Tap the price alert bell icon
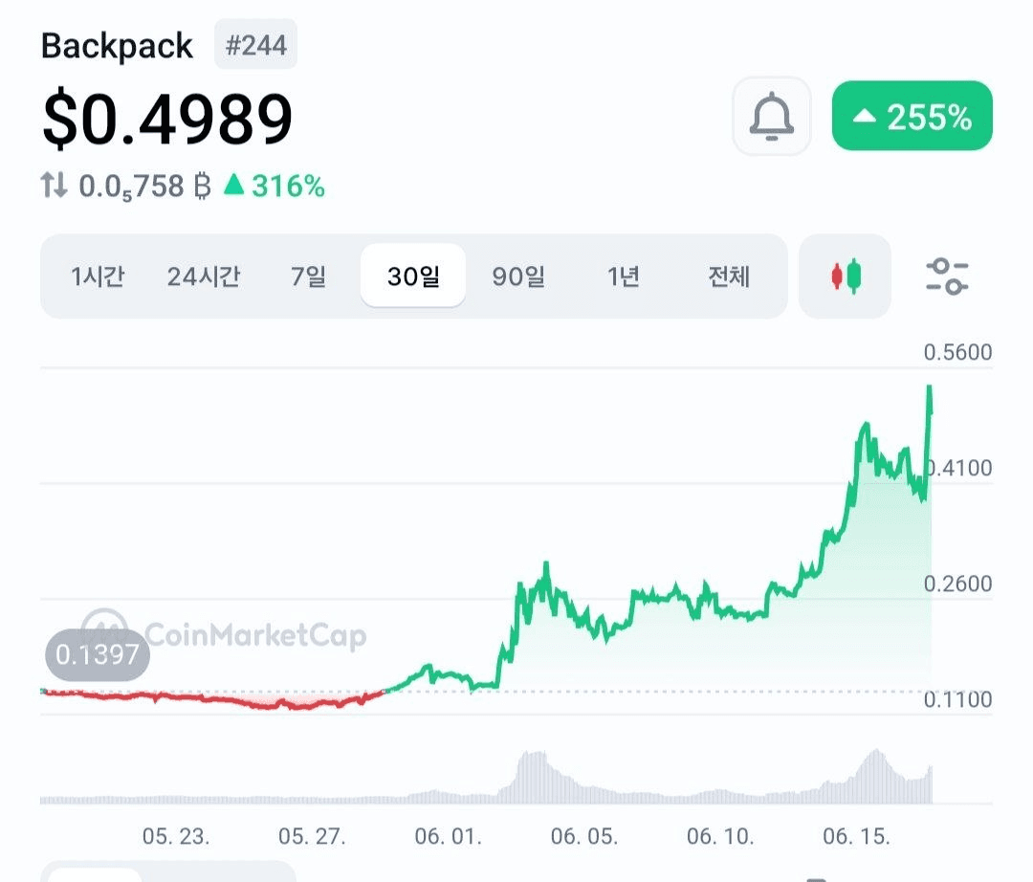This screenshot has height=882, width=1033. [x=771, y=116]
